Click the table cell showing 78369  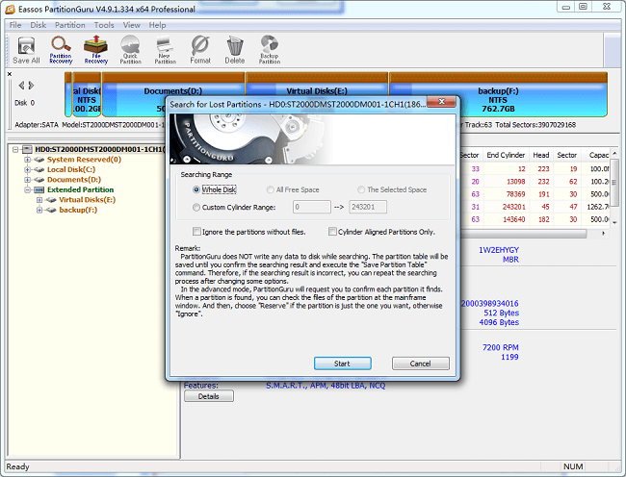point(516,194)
